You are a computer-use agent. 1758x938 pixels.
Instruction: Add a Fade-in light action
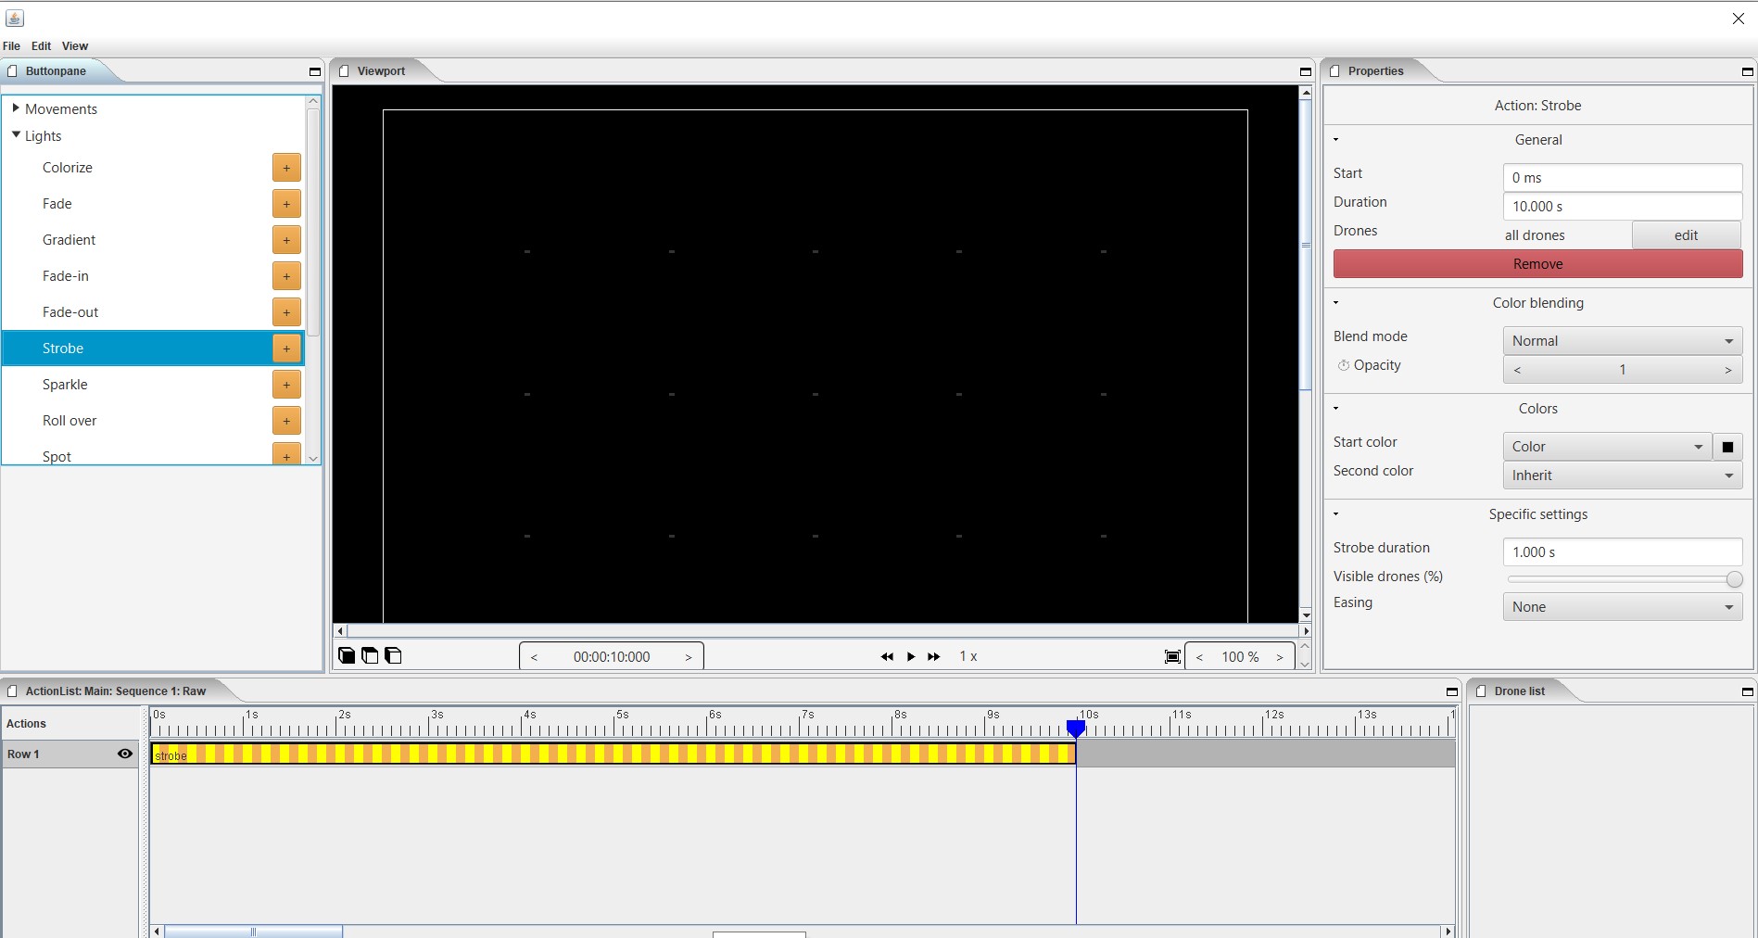tap(286, 276)
